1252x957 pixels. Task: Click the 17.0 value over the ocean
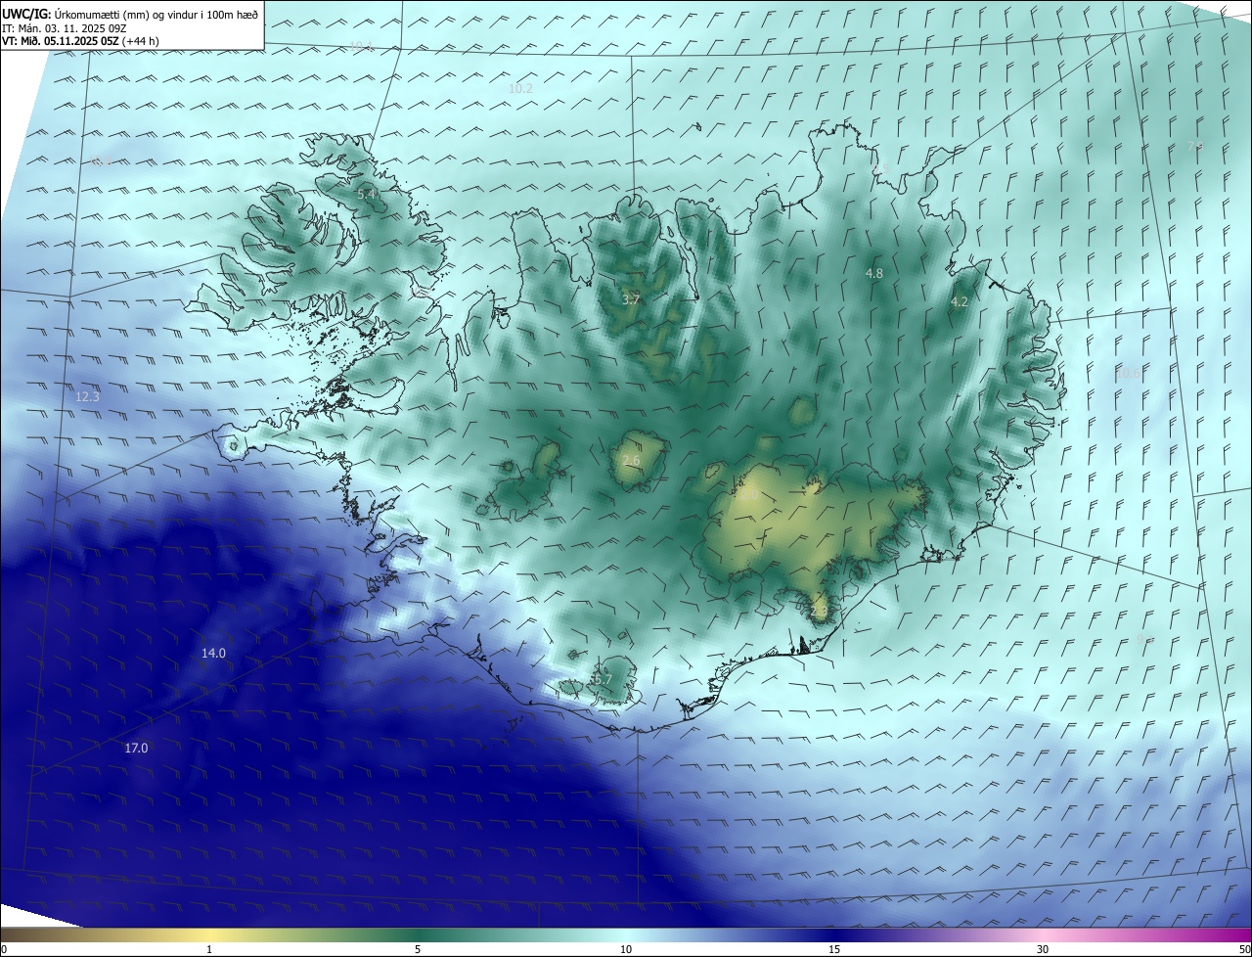(x=136, y=749)
